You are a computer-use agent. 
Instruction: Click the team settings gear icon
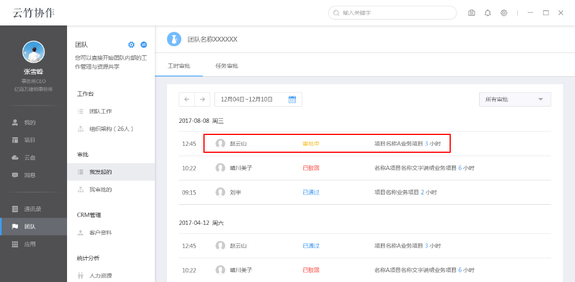pyautogui.click(x=131, y=44)
